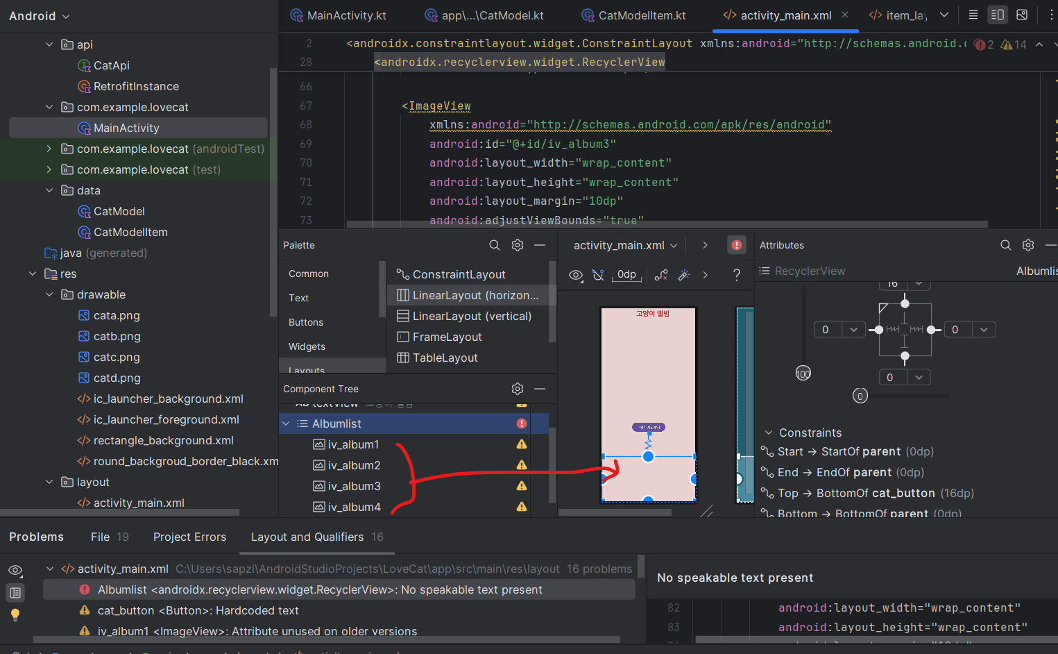
Task: Open the File tab in Problems panel
Action: tap(110, 537)
